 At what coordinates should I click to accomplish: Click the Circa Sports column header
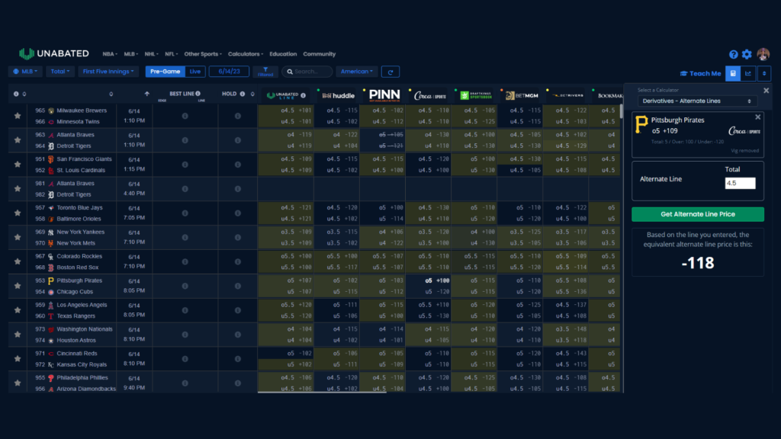[430, 95]
